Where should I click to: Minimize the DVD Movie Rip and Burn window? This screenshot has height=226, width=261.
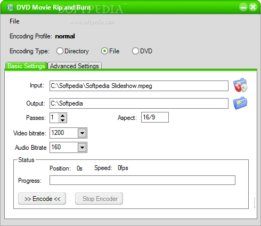click(x=243, y=7)
